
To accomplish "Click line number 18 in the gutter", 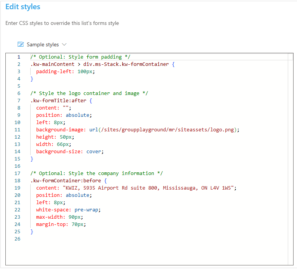I will tap(17, 181).
